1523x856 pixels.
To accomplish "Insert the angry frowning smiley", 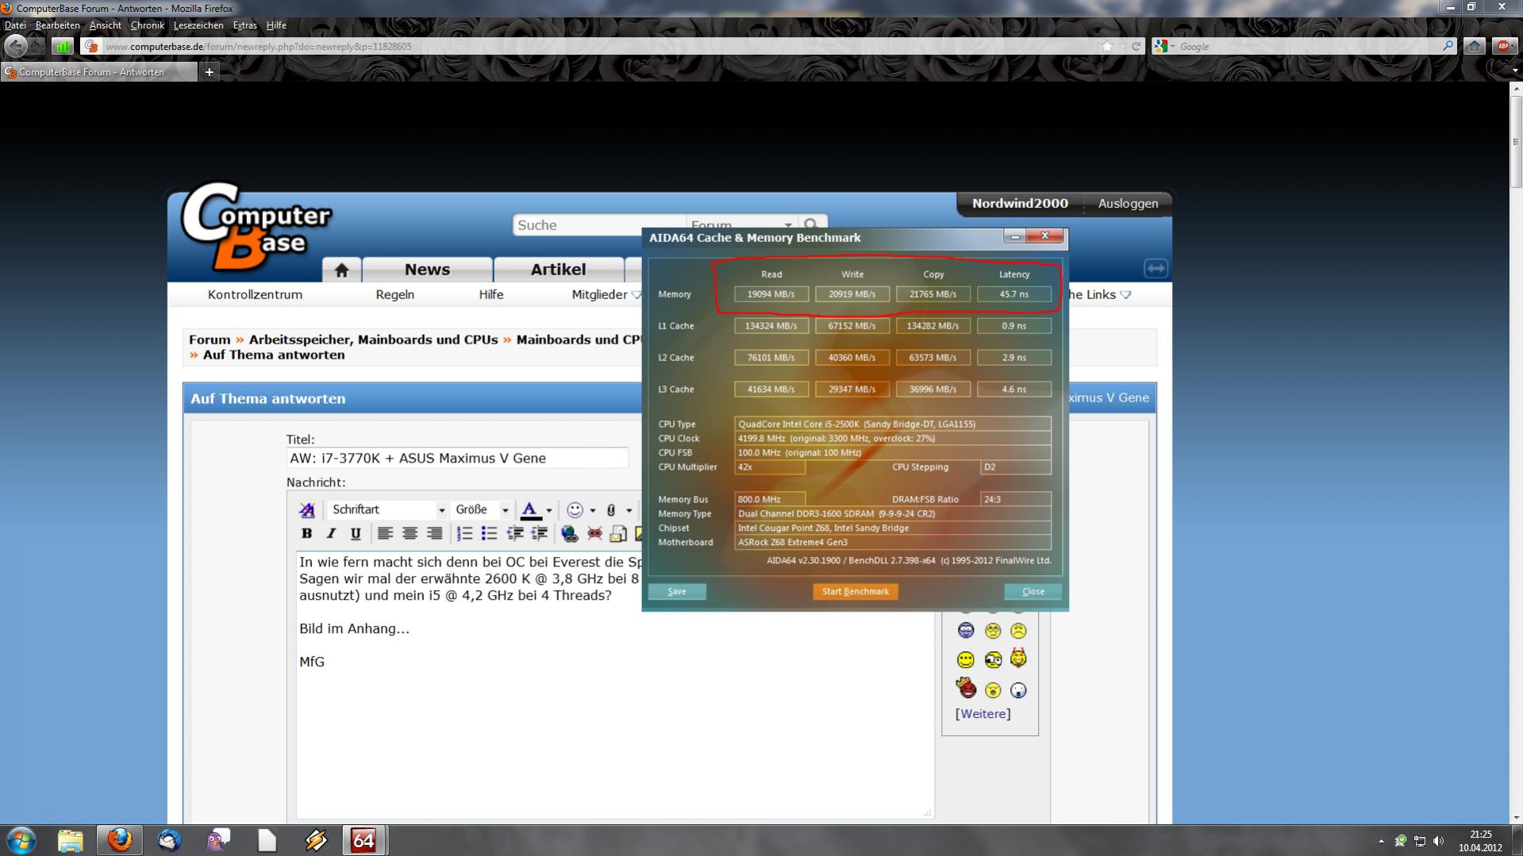I will 1018,631.
